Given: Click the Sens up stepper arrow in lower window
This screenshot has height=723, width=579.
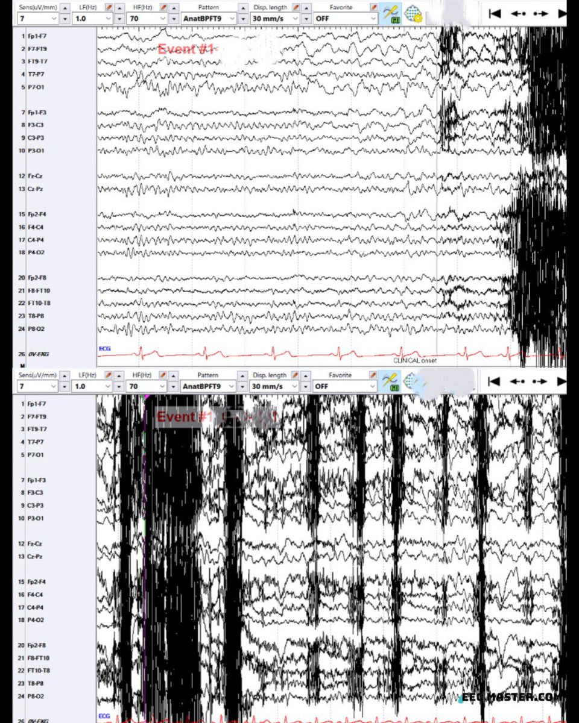Looking at the screenshot, I should click(x=65, y=375).
